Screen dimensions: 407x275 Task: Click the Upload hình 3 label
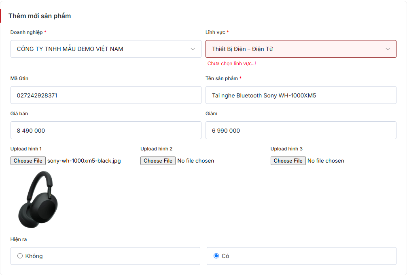pos(286,149)
